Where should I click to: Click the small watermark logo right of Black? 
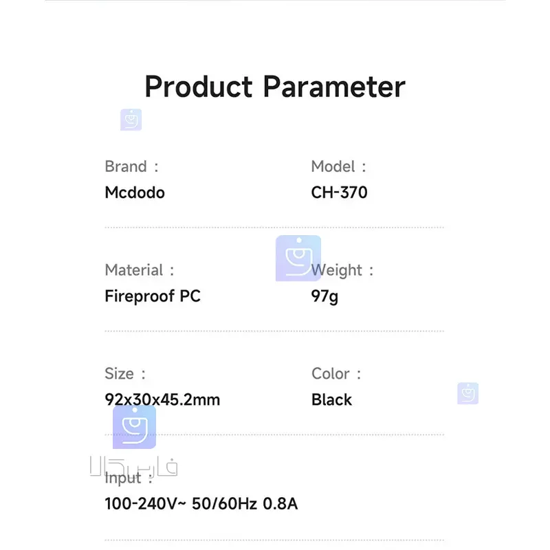[x=467, y=393]
